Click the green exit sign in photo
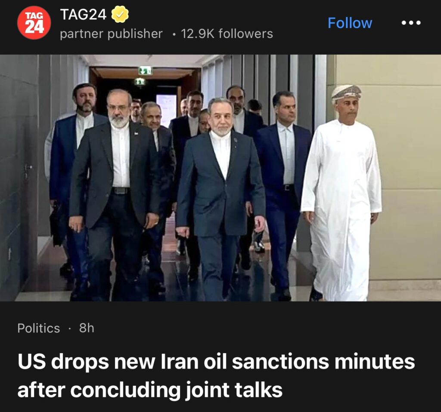The height and width of the screenshot is (412, 441). coord(145,71)
